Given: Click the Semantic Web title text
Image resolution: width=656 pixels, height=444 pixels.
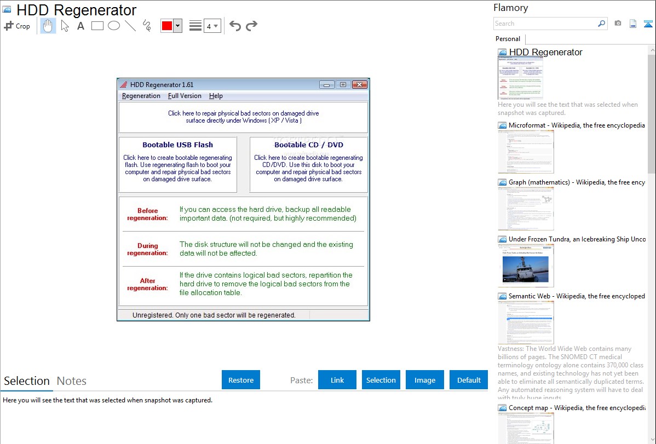Looking at the screenshot, I should (577, 296).
